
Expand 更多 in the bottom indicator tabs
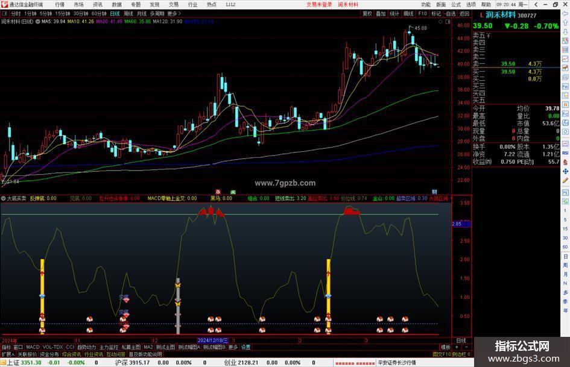(233, 347)
